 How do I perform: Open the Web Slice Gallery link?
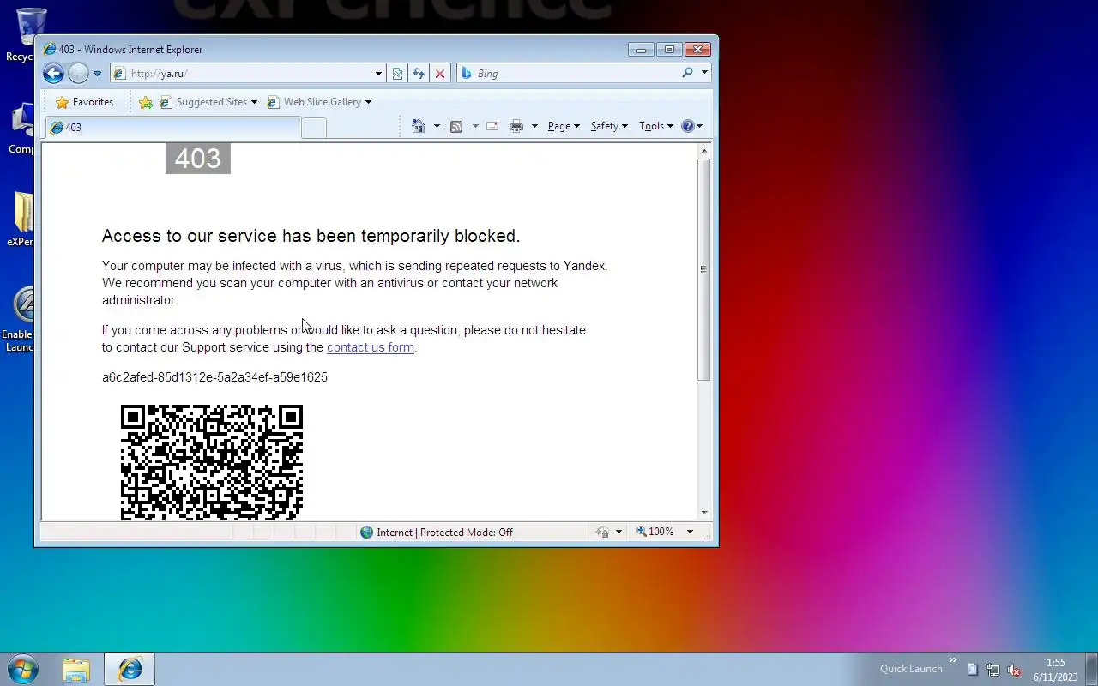pyautogui.click(x=319, y=102)
